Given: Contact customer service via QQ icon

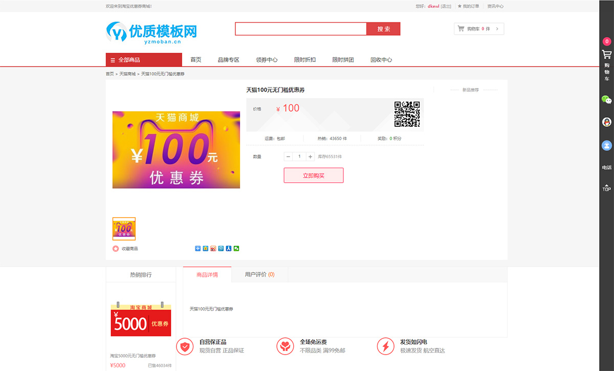Looking at the screenshot, I should (x=606, y=121).
